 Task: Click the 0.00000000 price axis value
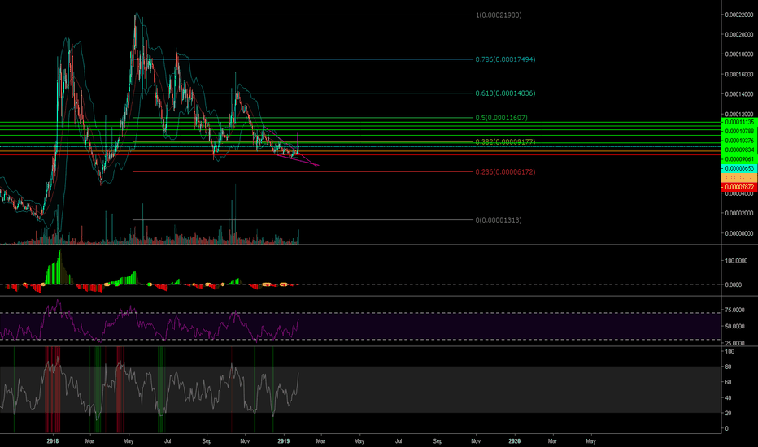click(x=739, y=233)
